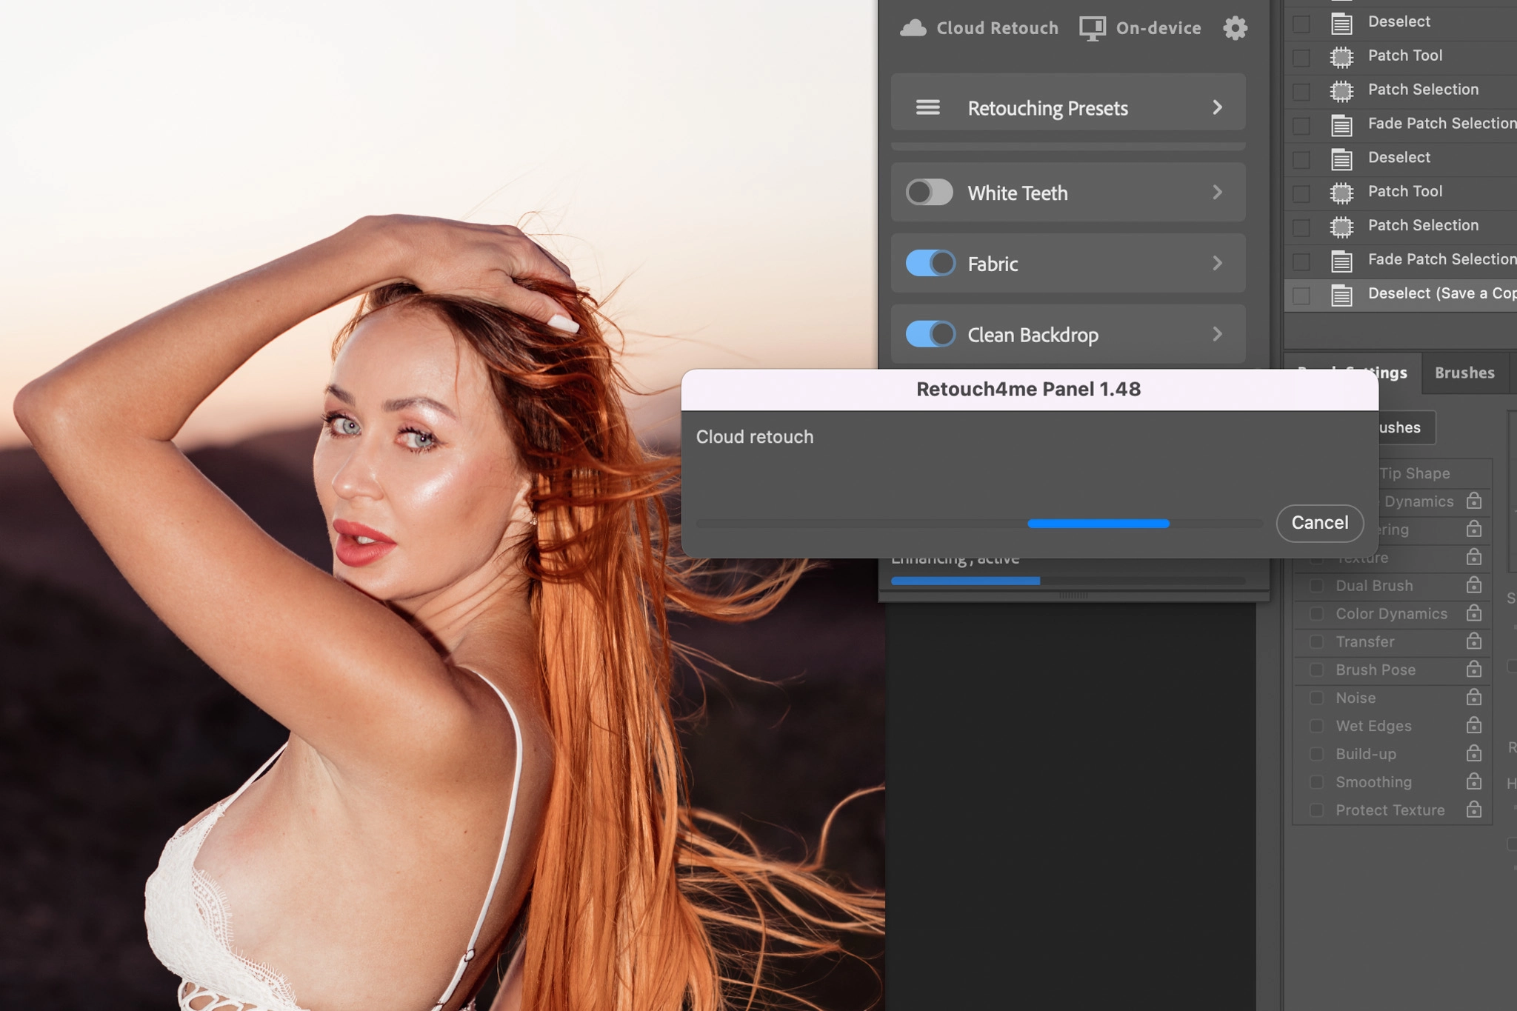This screenshot has width=1517, height=1011.
Task: Expand White Teeth options arrow
Action: pos(1217,193)
